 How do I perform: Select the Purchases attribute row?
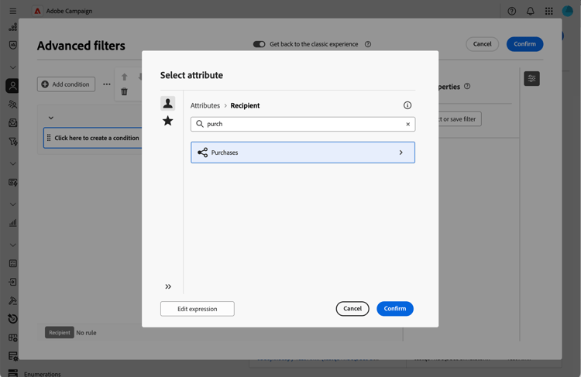pos(303,153)
